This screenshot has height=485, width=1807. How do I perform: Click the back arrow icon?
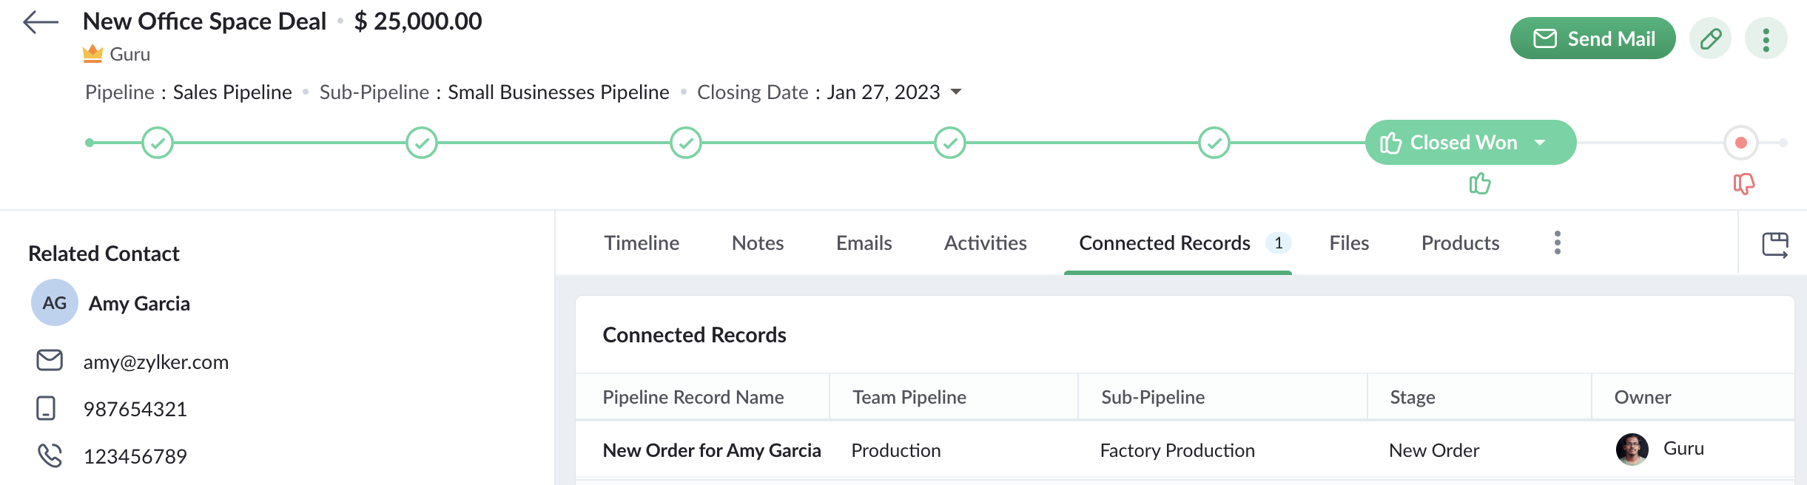41,22
